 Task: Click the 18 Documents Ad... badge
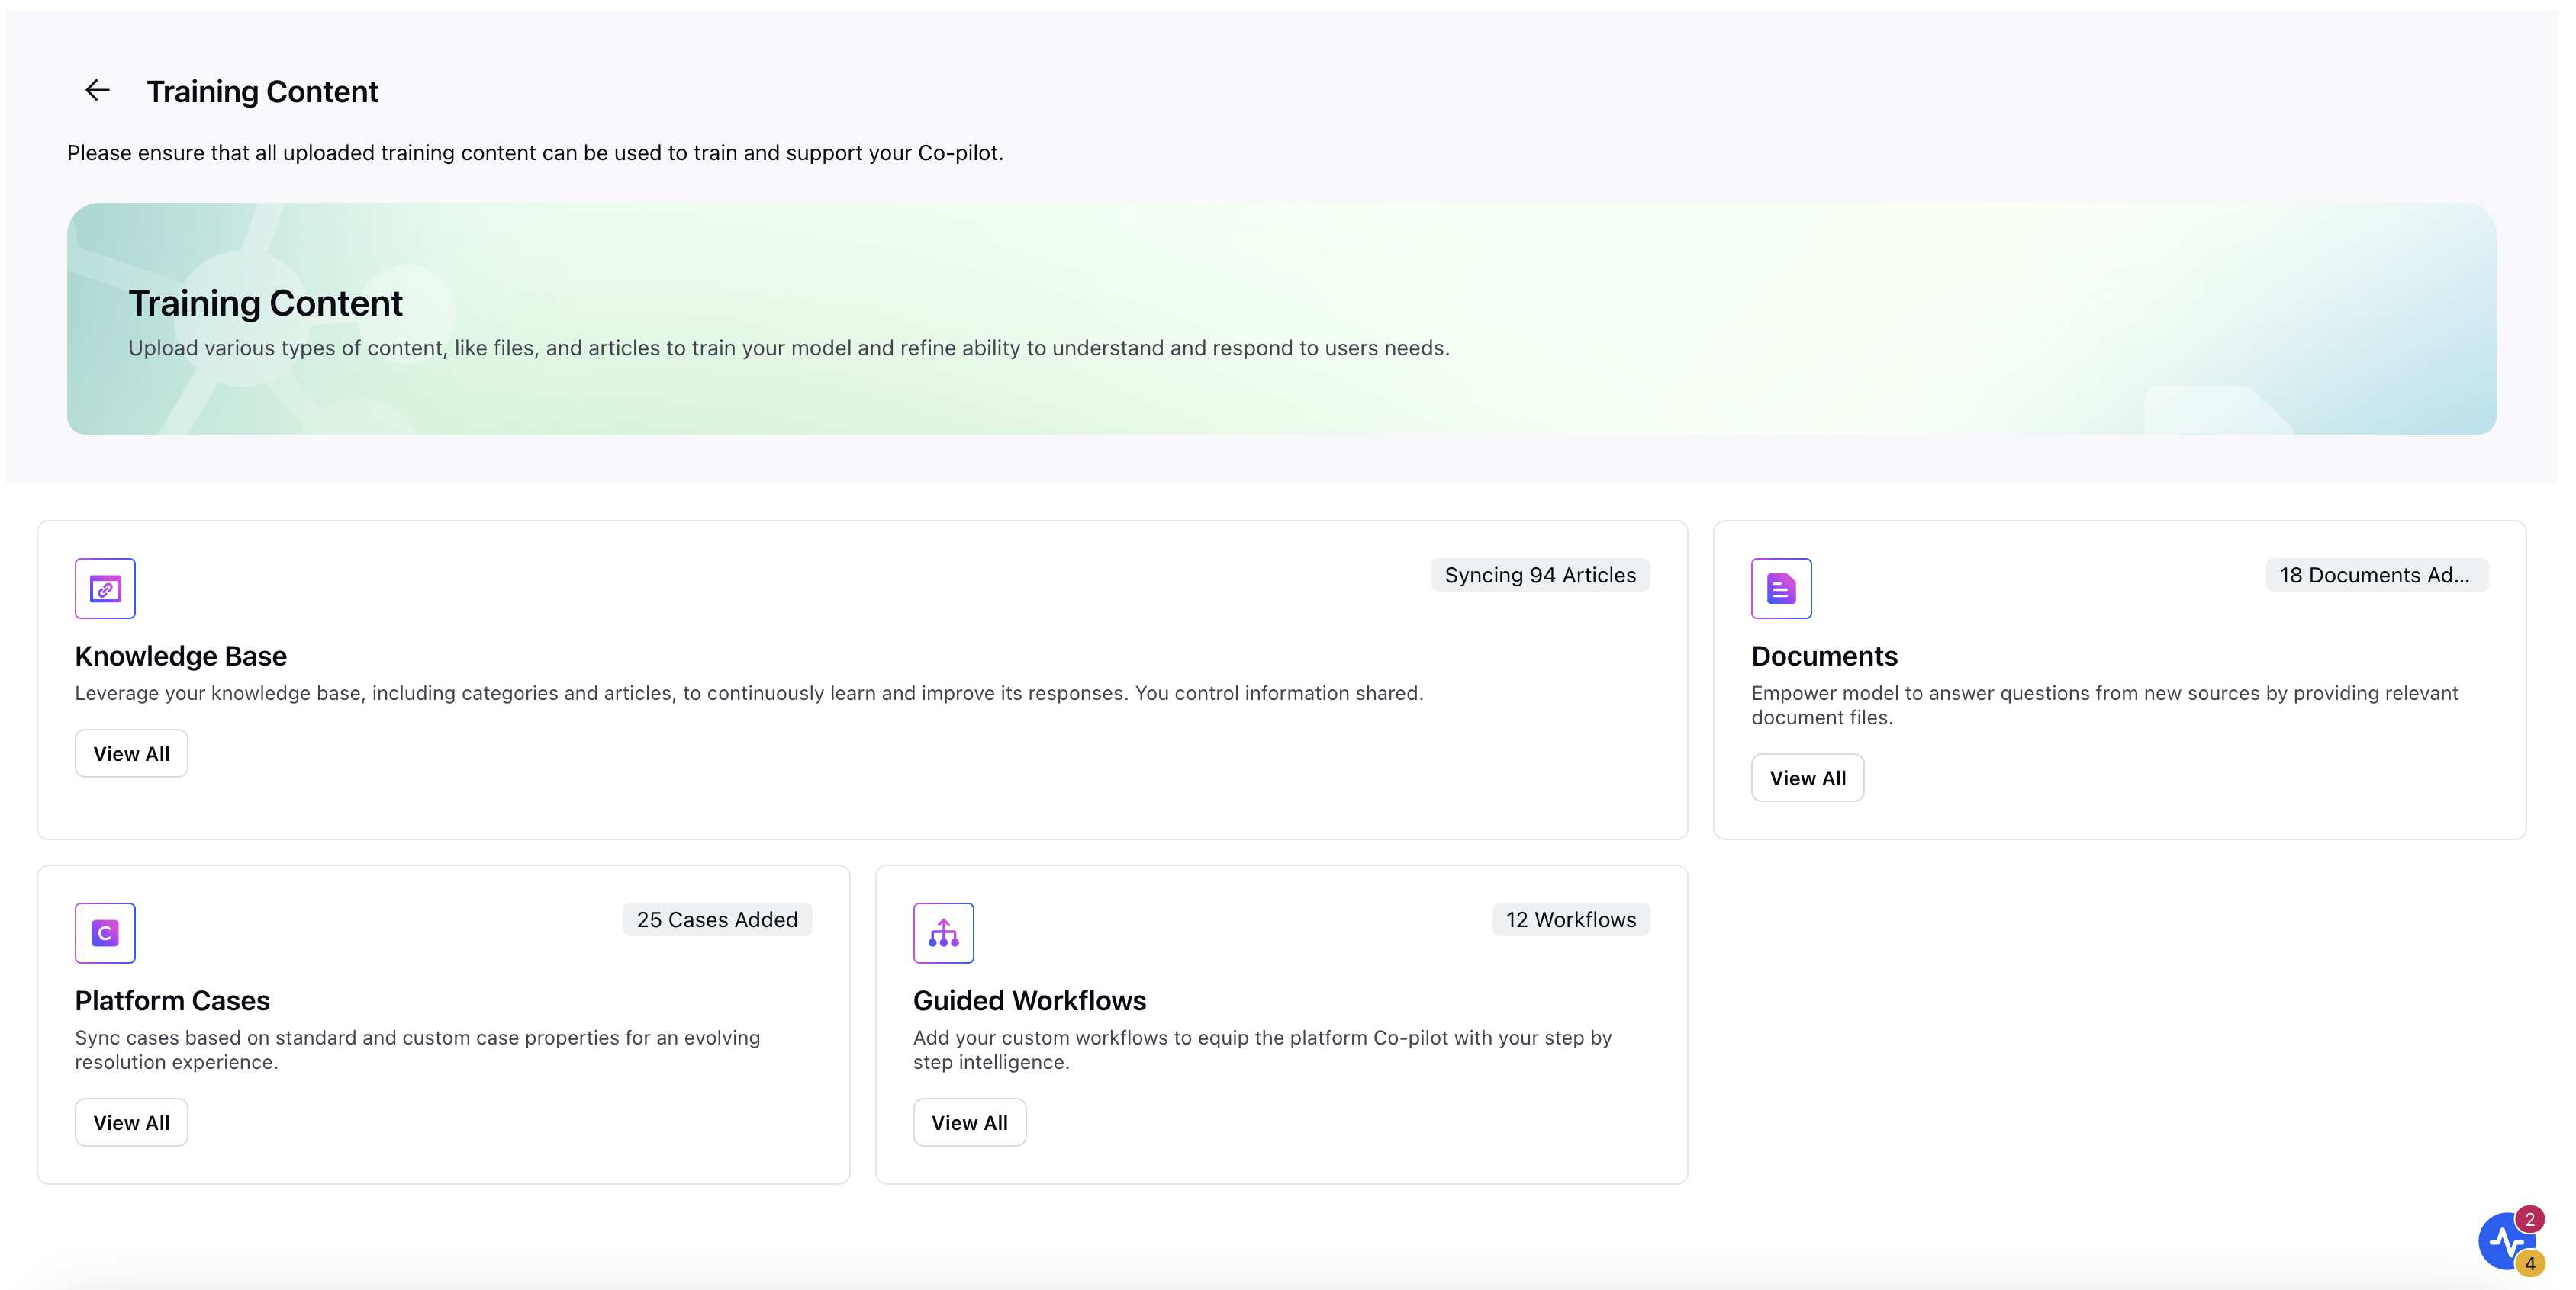[x=2376, y=576]
